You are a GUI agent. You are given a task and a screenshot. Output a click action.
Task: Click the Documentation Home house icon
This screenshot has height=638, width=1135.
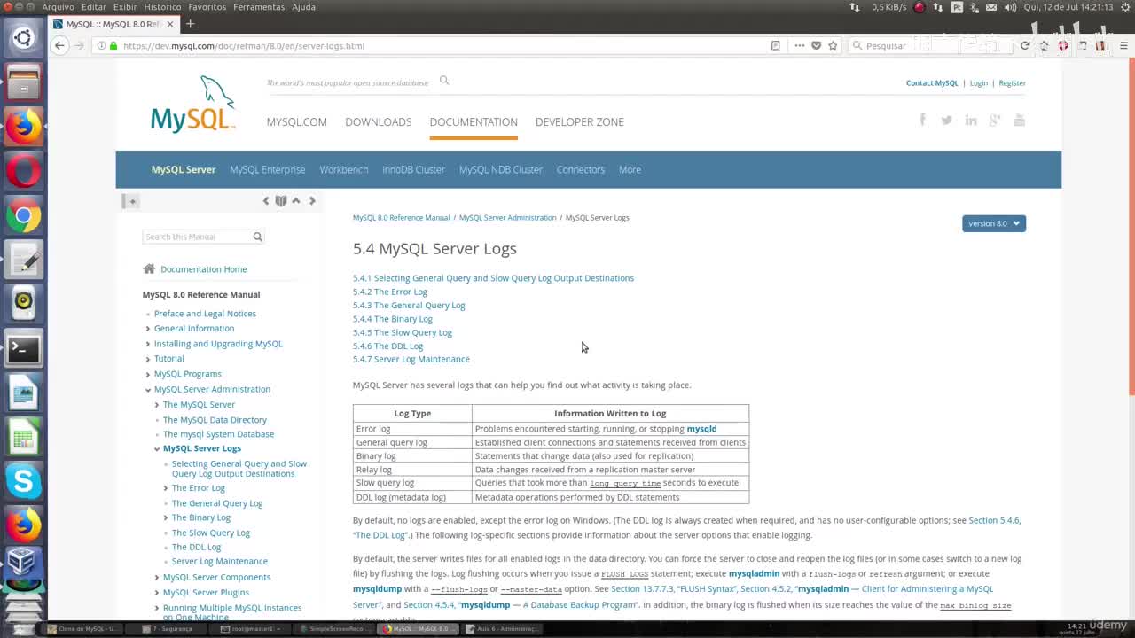(x=149, y=268)
